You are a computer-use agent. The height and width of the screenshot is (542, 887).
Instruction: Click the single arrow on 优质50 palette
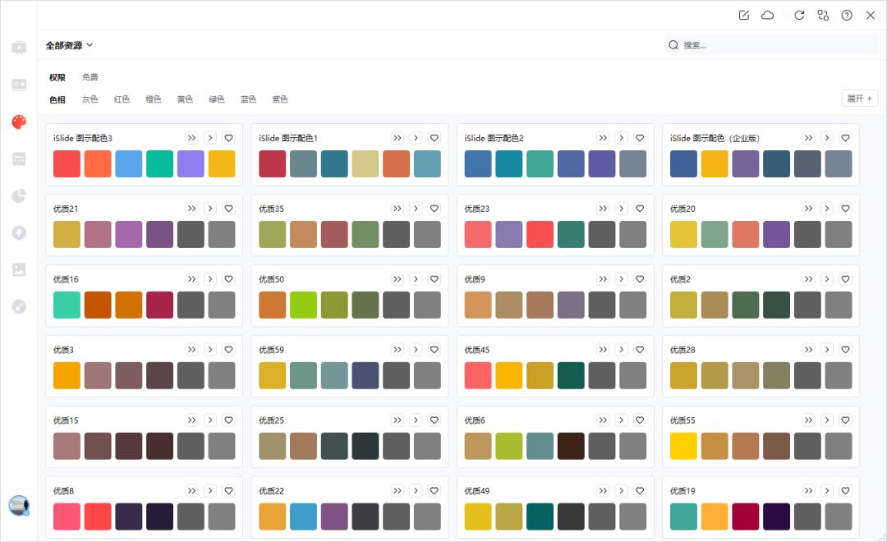(x=416, y=279)
